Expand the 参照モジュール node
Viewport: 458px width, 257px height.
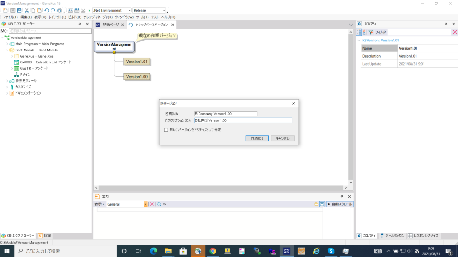[x=7, y=81]
